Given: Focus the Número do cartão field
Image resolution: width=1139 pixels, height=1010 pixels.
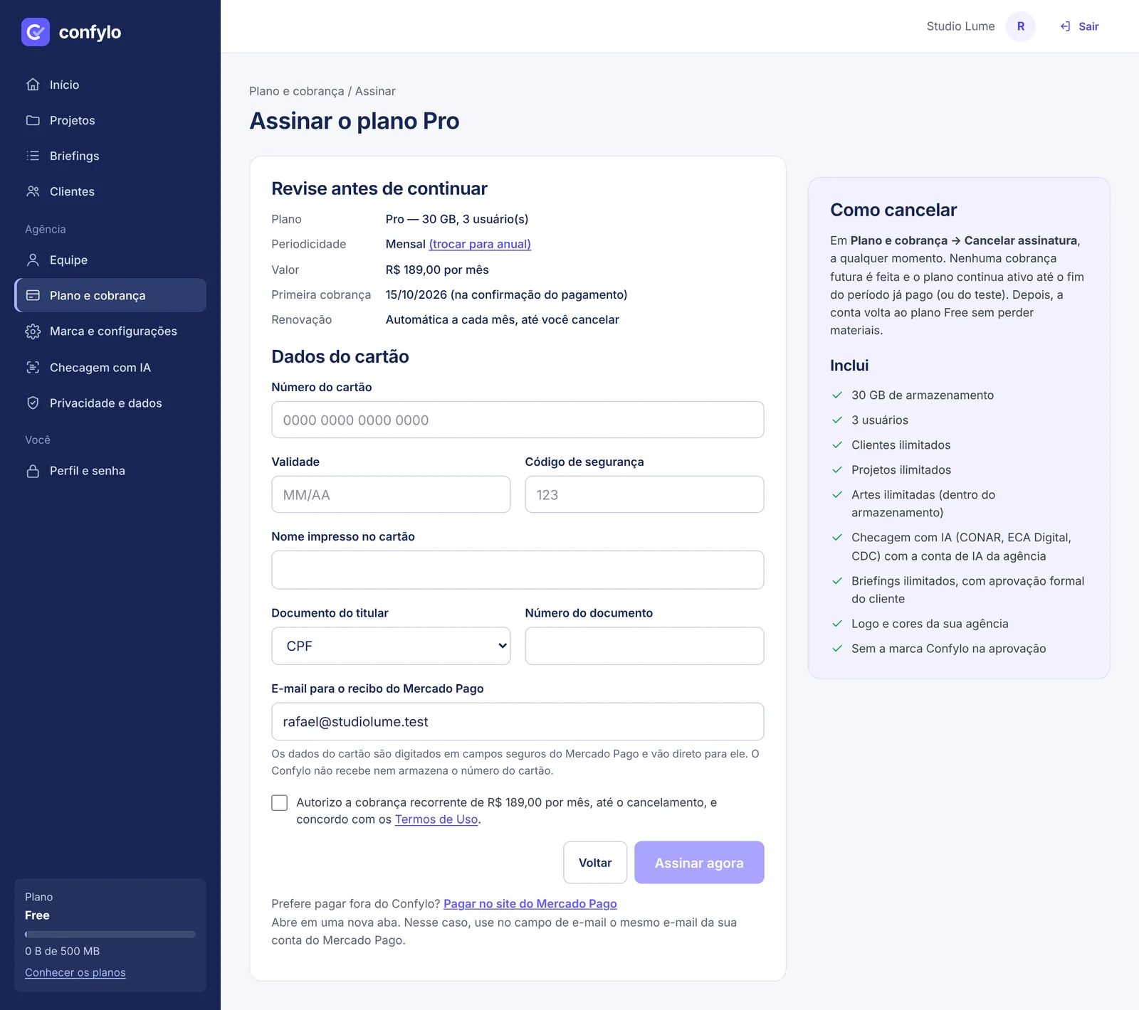Looking at the screenshot, I should coord(518,420).
